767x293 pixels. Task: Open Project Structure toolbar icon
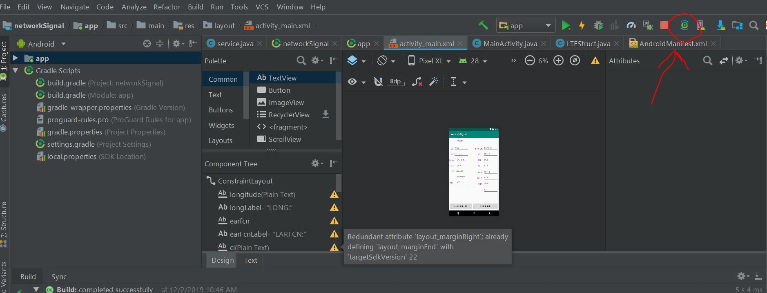pyautogui.click(x=737, y=25)
